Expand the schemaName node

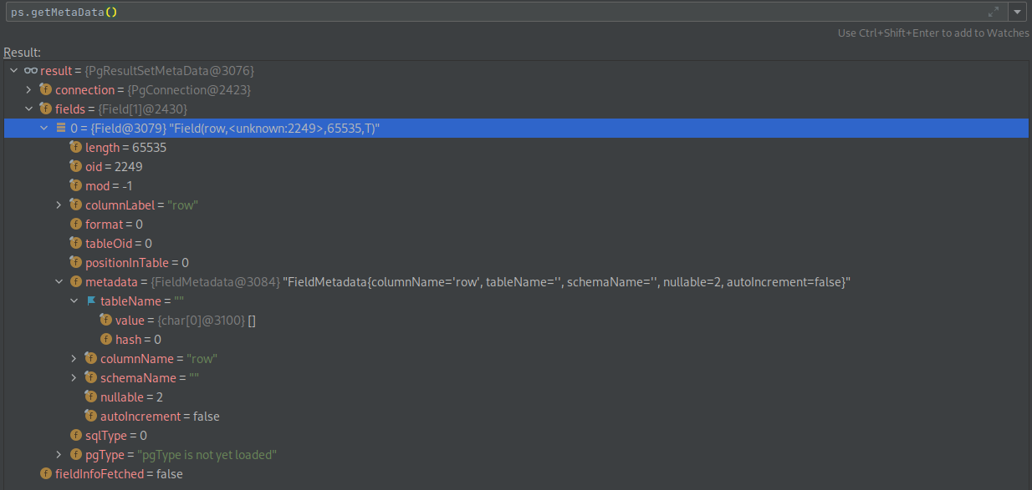click(74, 378)
